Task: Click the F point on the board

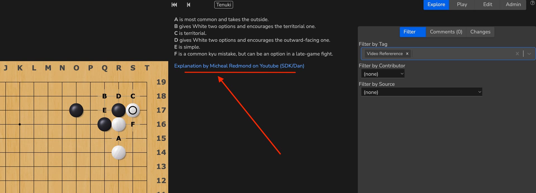Action: point(133,124)
